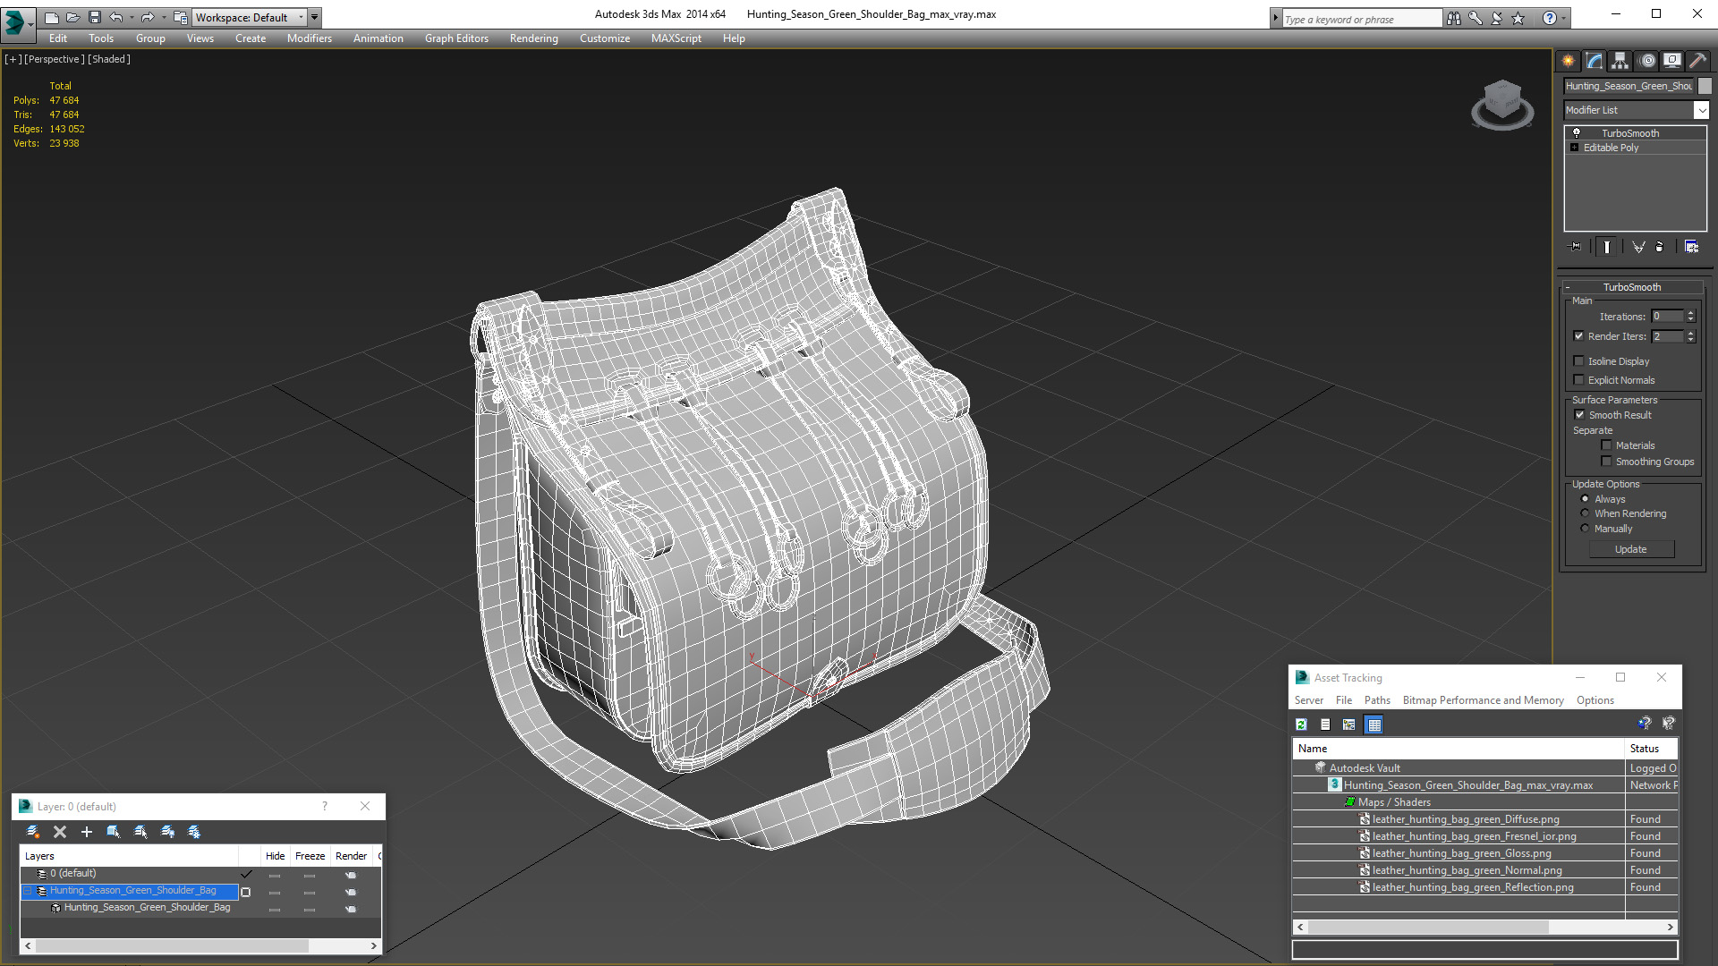Click the Iterations value field
The image size is (1718, 966).
pyautogui.click(x=1668, y=317)
